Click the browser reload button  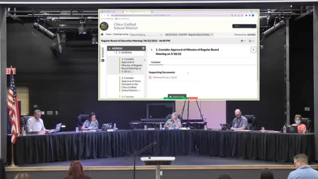point(108,15)
